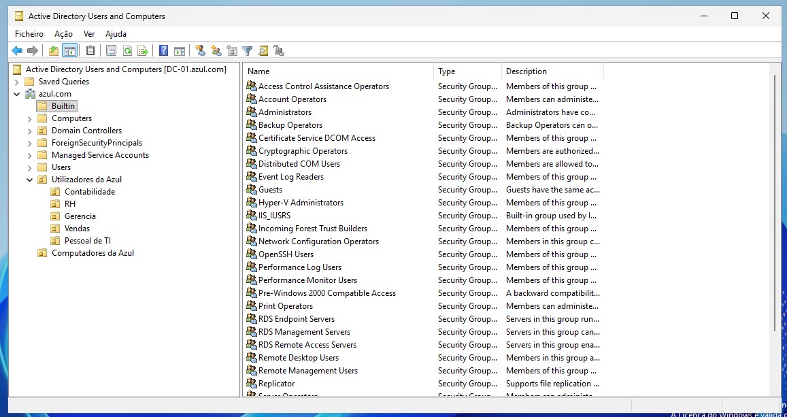This screenshot has width=787, height=417.
Task: Select Certificate Service DCOM Access group
Action: 317,138
